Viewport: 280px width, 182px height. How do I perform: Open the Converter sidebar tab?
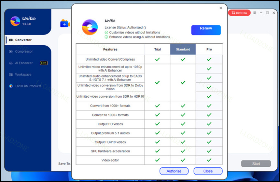pos(28,40)
